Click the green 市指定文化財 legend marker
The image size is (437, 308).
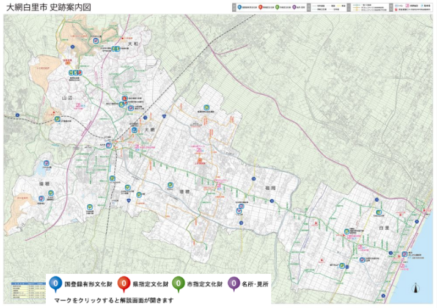(178, 284)
